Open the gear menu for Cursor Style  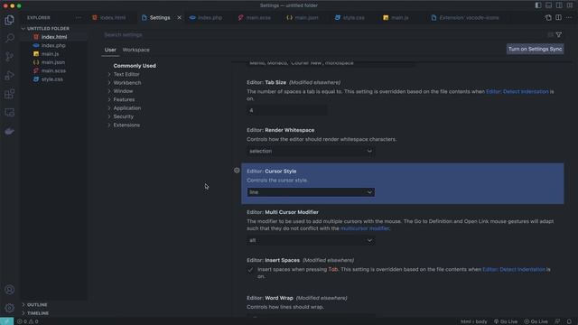(x=237, y=171)
